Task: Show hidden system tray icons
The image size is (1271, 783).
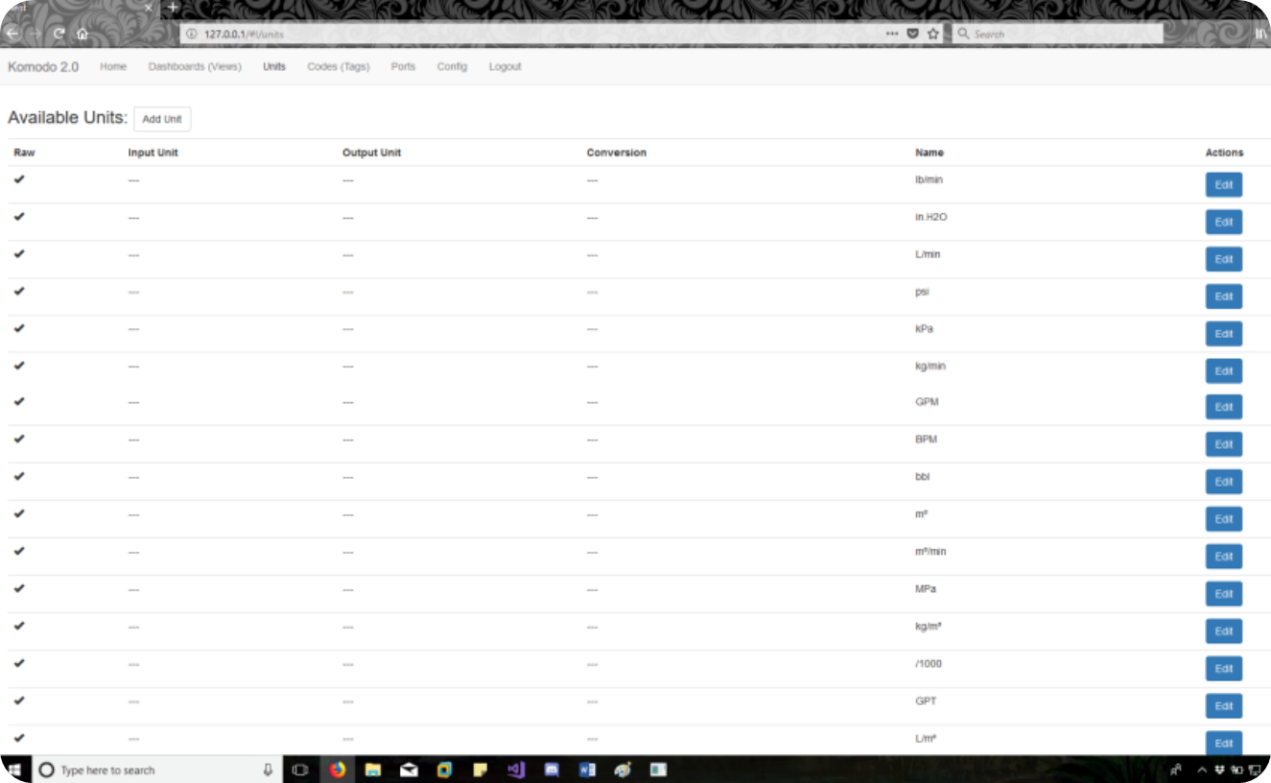Action: 1201,770
